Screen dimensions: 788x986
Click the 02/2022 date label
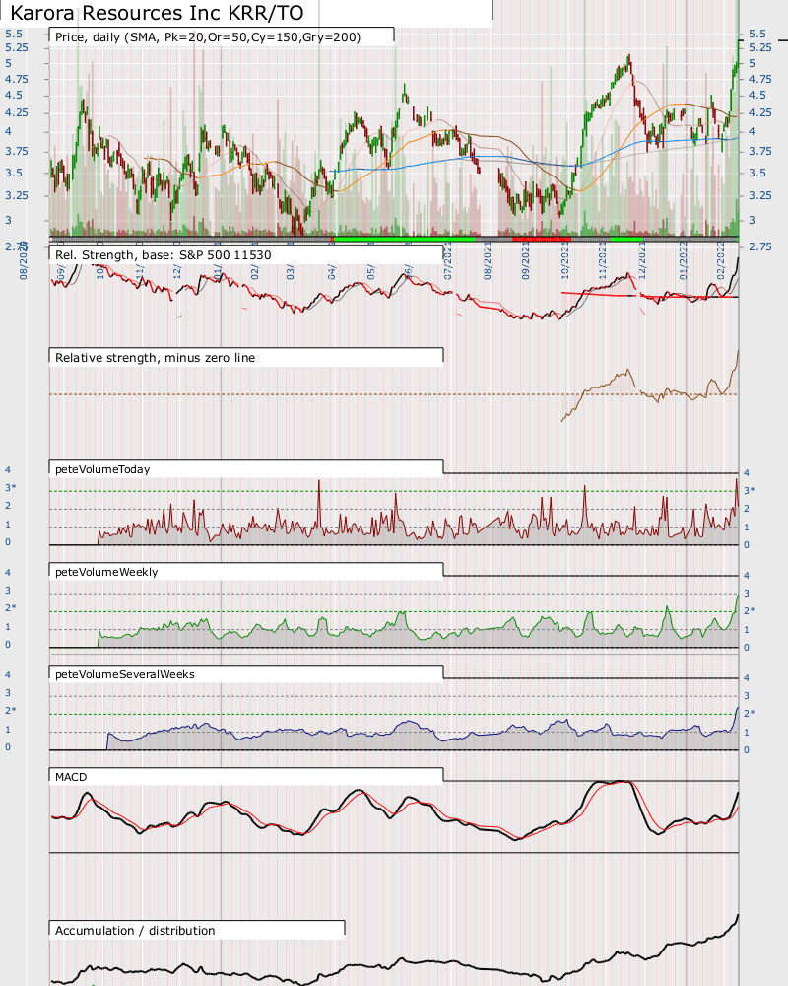click(x=721, y=262)
